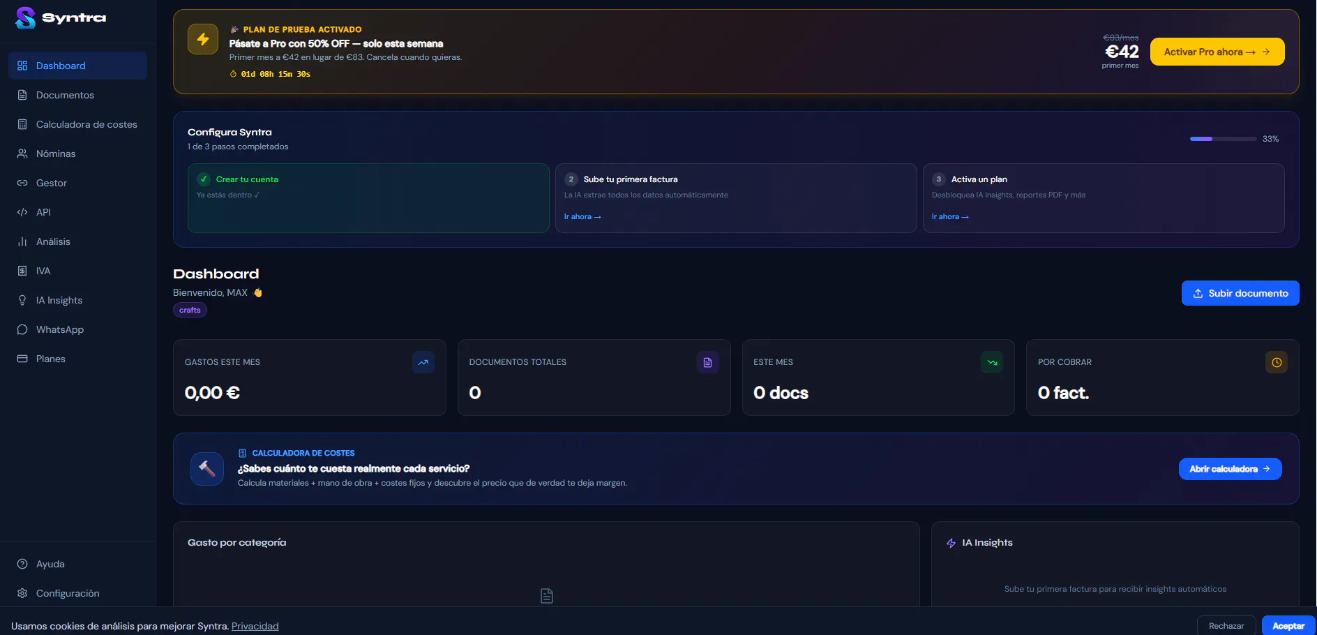This screenshot has width=1317, height=635.
Task: Click the Análisis bar chart icon
Action: (x=22, y=241)
